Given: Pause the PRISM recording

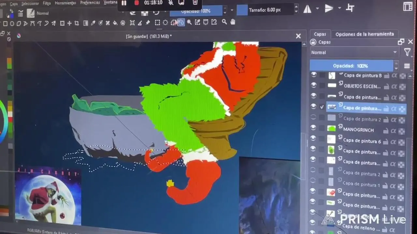Looking at the screenshot, I should (124, 3).
